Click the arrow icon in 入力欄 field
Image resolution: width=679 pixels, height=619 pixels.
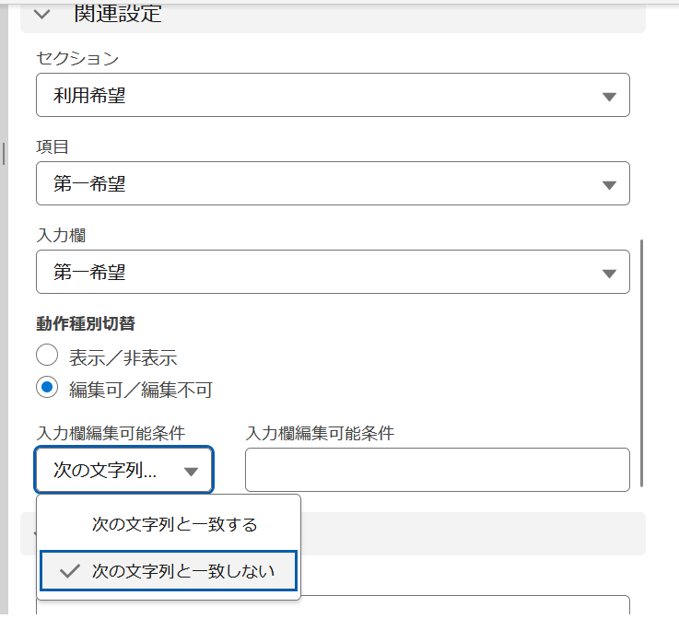[608, 273]
